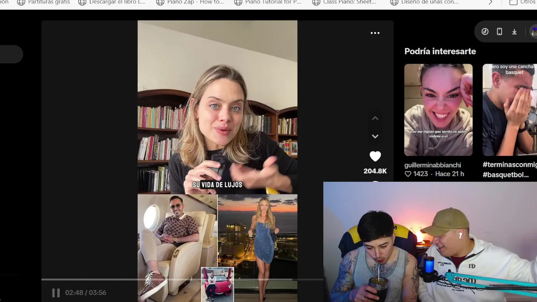Click the 'Podría interesarte' heading

click(440, 51)
